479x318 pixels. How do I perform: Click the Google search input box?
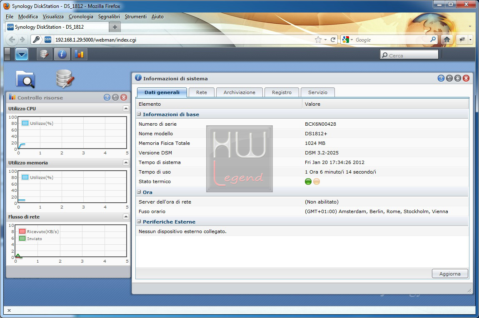click(x=392, y=40)
